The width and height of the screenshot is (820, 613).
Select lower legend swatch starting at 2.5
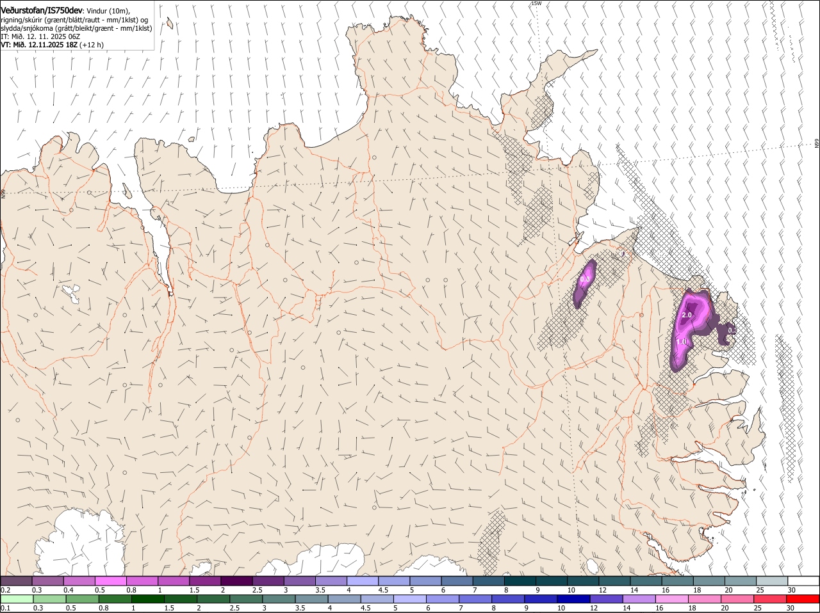[247, 599]
